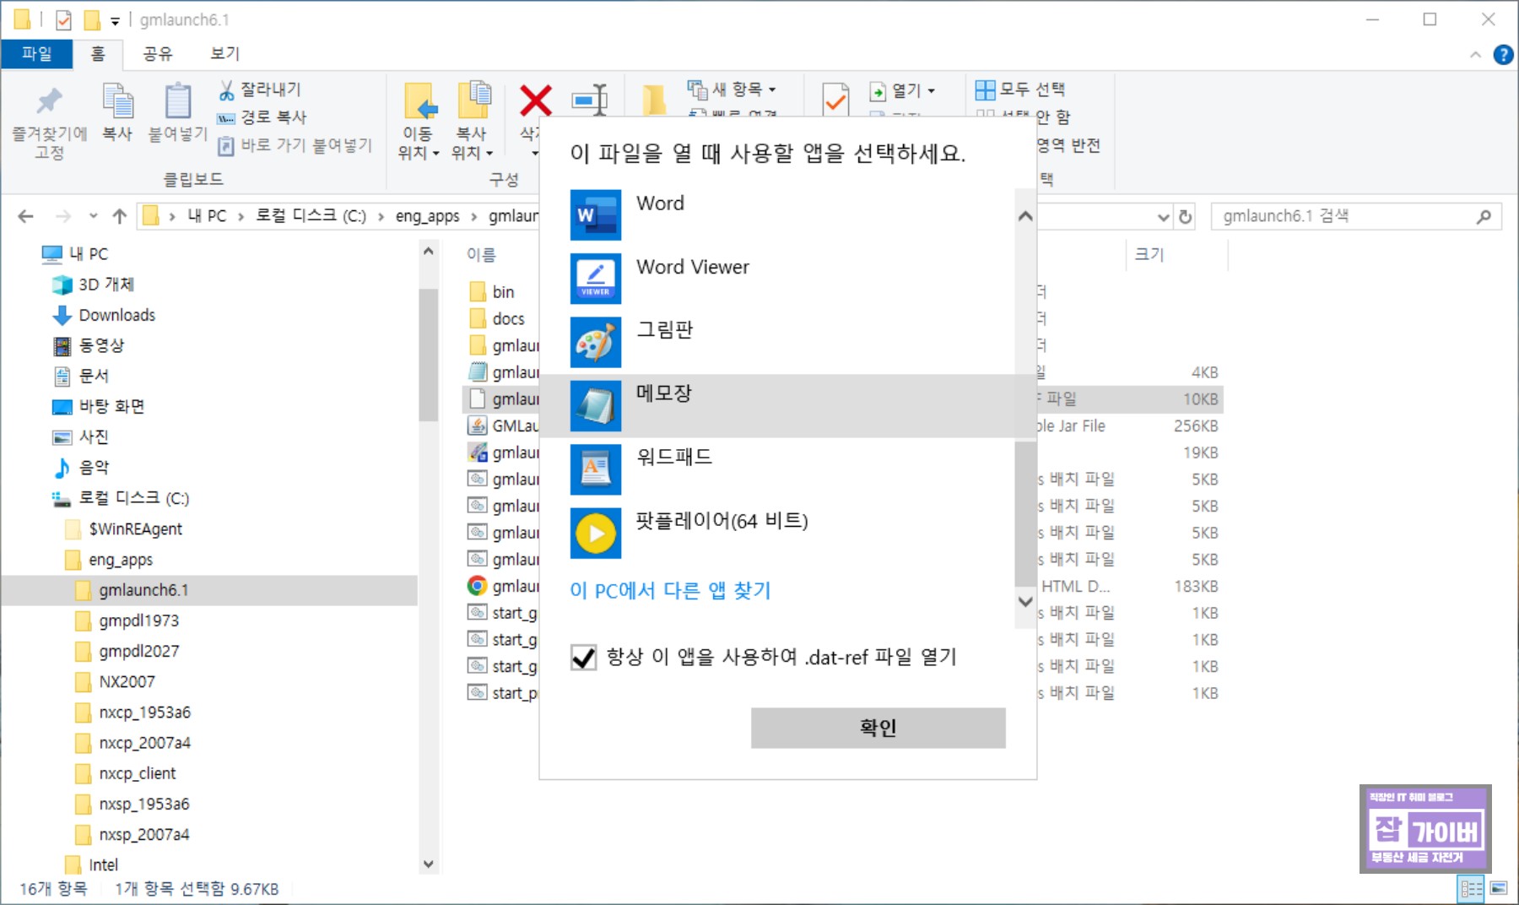Image resolution: width=1519 pixels, height=905 pixels.
Task: Expand address bar history dropdown
Action: tap(1163, 217)
